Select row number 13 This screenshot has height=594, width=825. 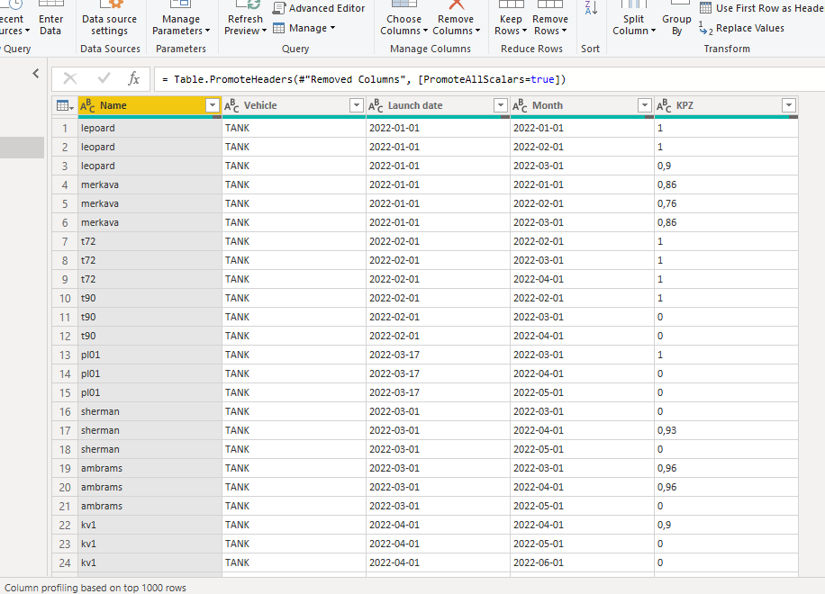tap(65, 355)
